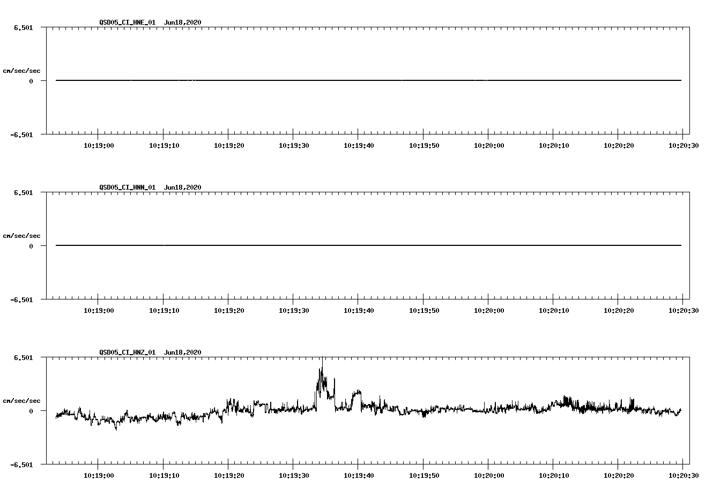Image resolution: width=728 pixels, height=495 pixels.
Task: Click the 10:20:20 time label under HNZ plot
Action: pos(618,475)
